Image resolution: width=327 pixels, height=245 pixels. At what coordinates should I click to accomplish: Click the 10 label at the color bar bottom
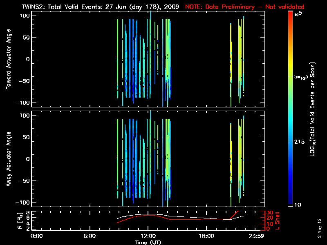(298, 205)
